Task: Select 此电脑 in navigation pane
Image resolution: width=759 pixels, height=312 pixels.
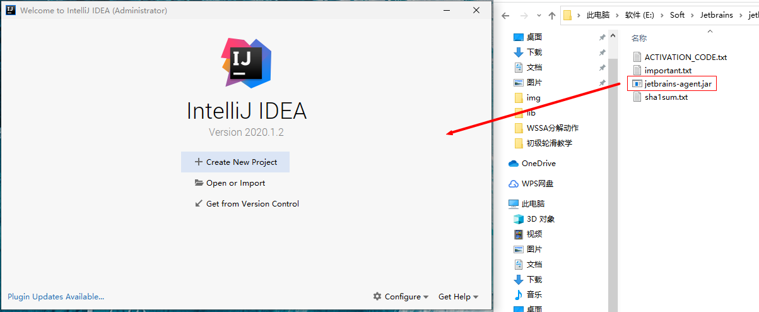Action: click(532, 204)
